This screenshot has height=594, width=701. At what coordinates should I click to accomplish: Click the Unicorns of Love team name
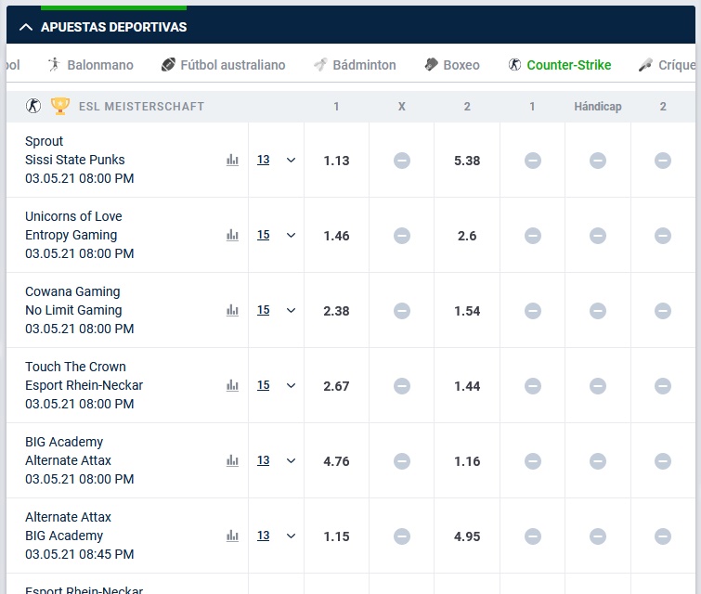coord(73,216)
